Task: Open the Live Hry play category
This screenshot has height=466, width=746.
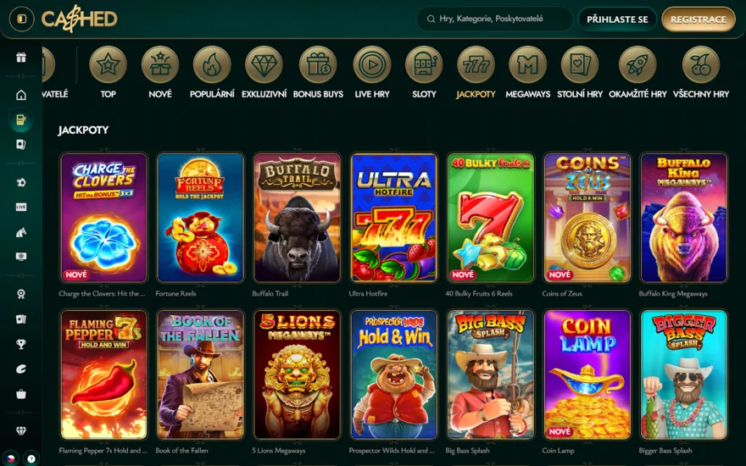Action: point(371,72)
